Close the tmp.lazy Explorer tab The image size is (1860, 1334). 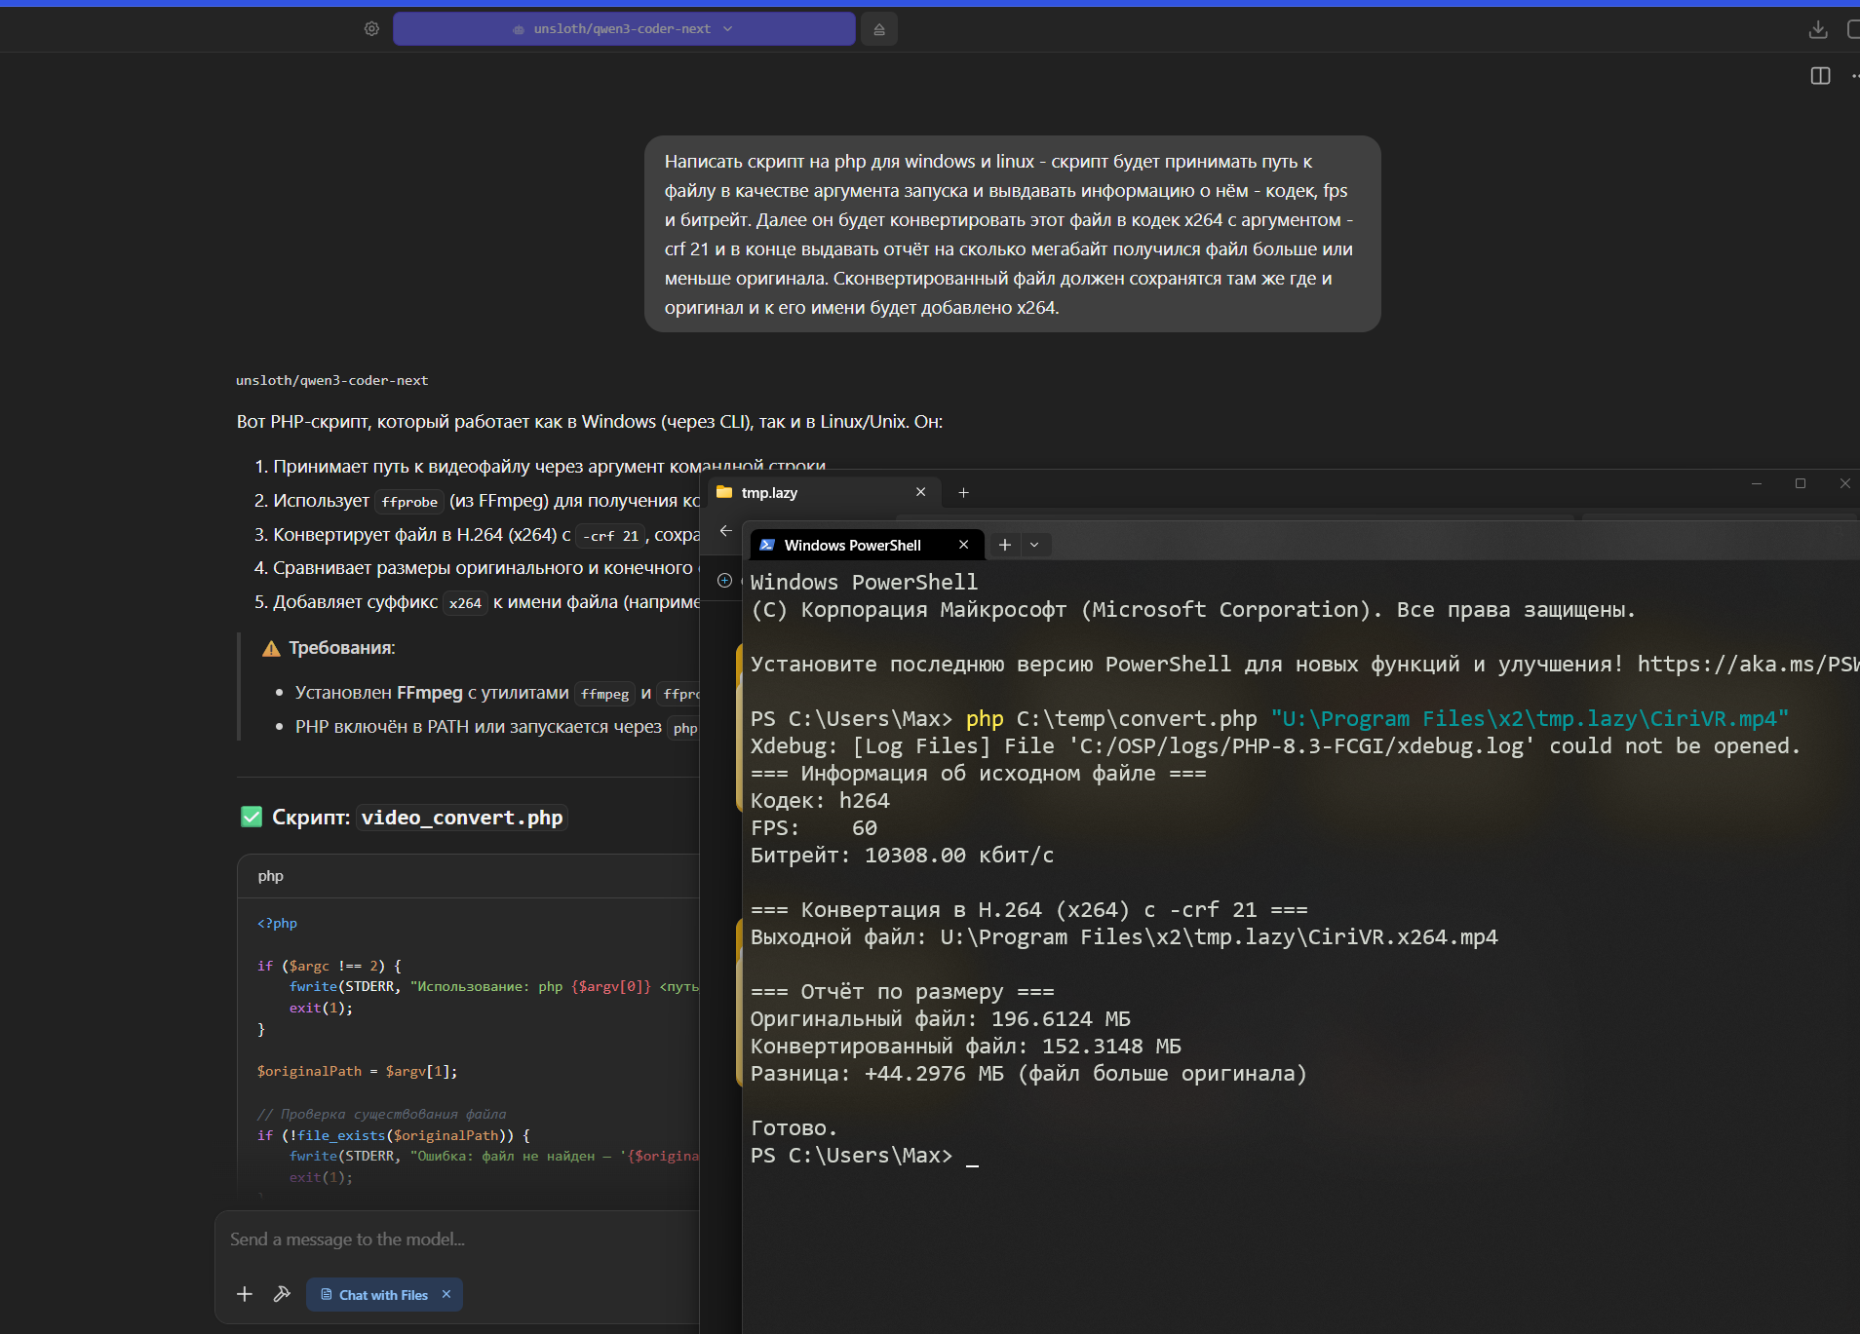point(920,492)
